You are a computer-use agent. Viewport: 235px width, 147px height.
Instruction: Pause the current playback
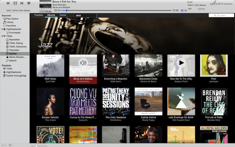pos(15,3)
